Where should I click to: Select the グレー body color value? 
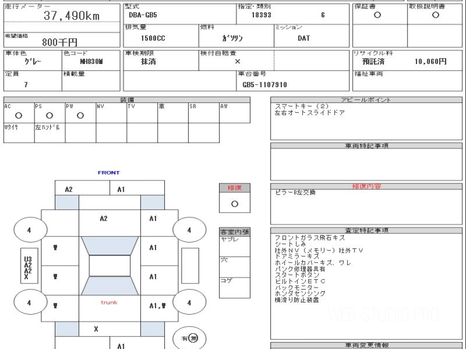pyautogui.click(x=33, y=61)
